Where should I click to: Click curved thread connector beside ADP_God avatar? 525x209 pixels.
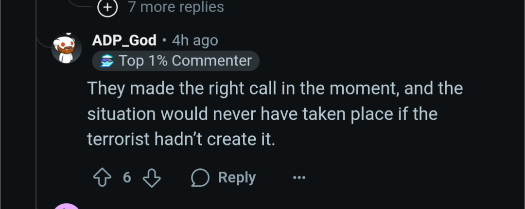tap(44, 44)
